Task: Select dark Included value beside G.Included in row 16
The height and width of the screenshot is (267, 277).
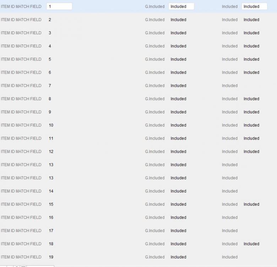Action: click(x=178, y=218)
